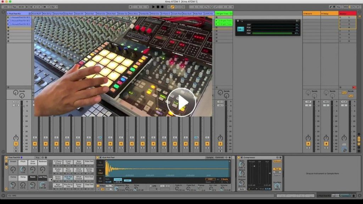Toggle draw mode pencil icon

331,7
